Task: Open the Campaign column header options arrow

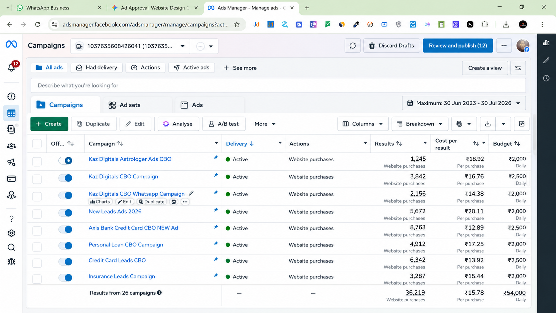Action: 216,143
